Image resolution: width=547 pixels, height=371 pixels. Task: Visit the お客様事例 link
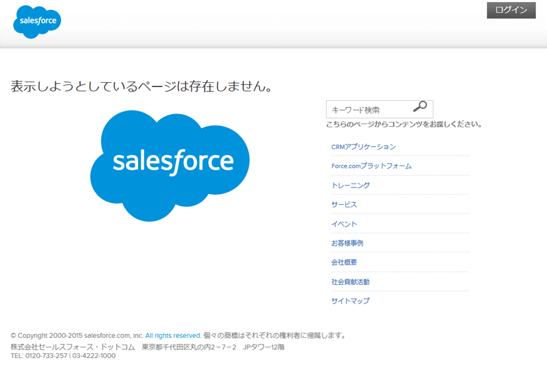(x=347, y=243)
